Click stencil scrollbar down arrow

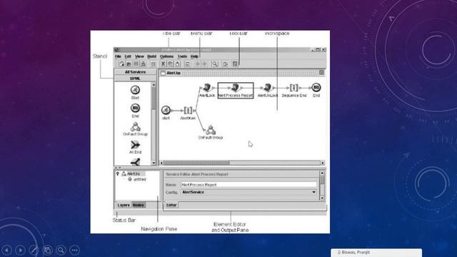click(x=154, y=163)
